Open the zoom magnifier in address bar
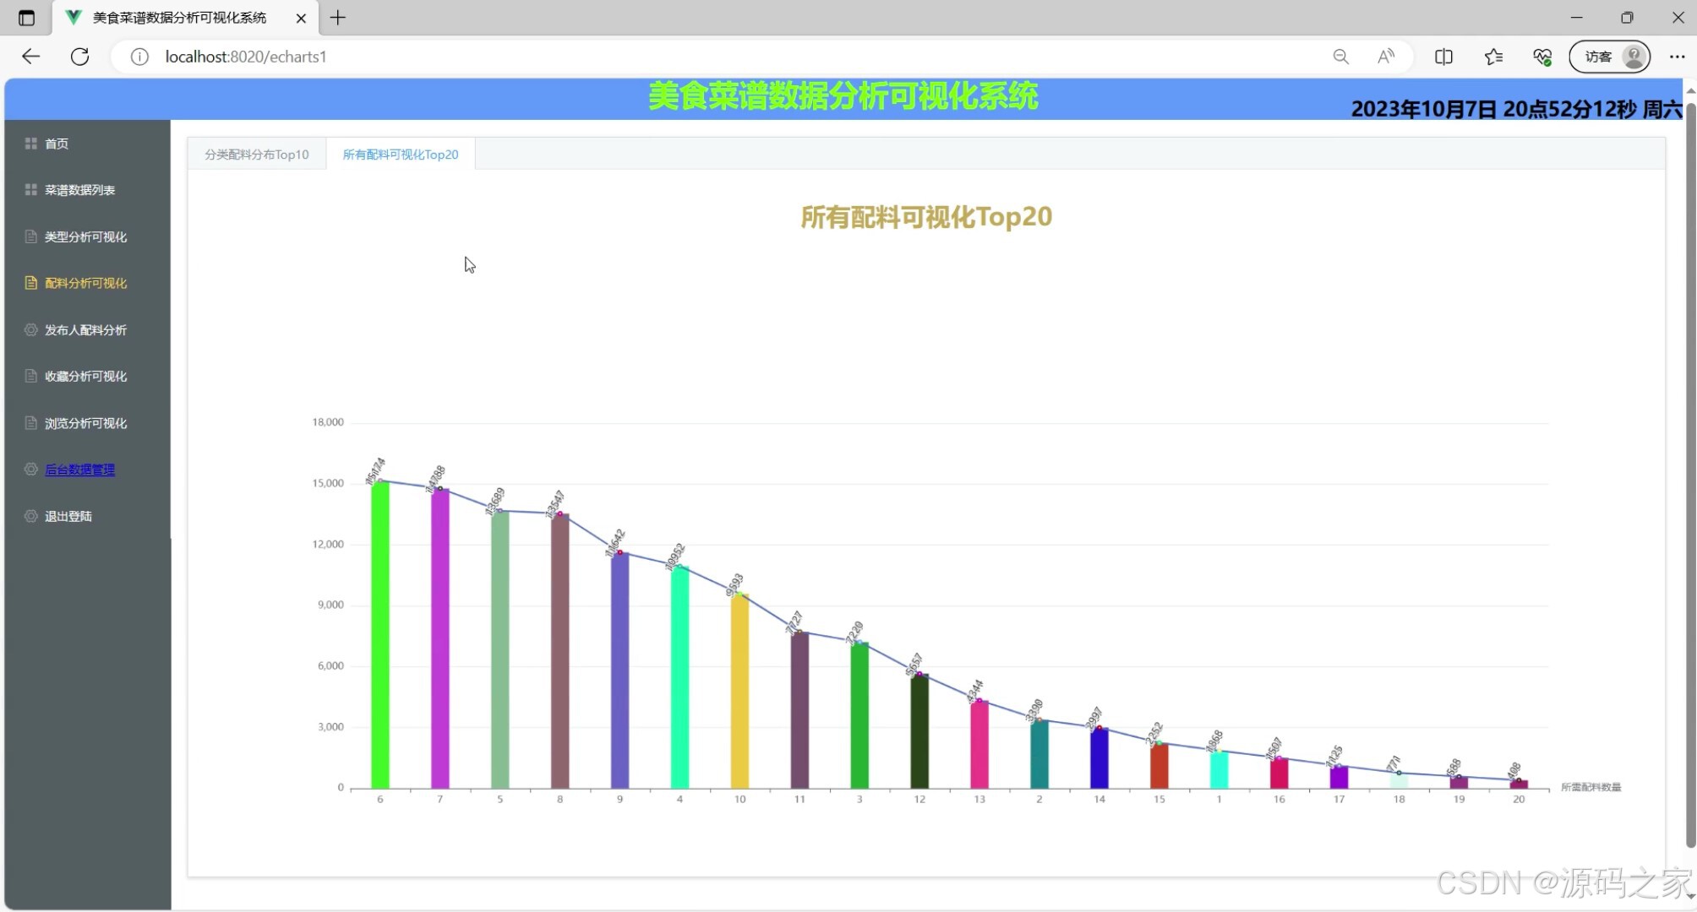The height and width of the screenshot is (912, 1697). 1340,57
